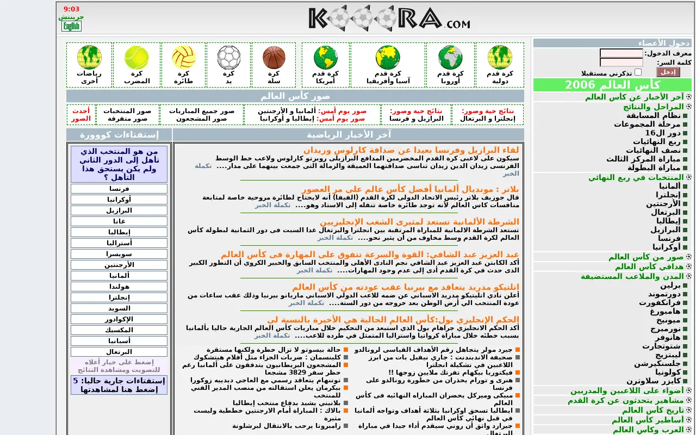This screenshot has height=435, width=696.
Task: Vote for Ghana (غانا) in the poll
Action: pyautogui.click(x=119, y=221)
